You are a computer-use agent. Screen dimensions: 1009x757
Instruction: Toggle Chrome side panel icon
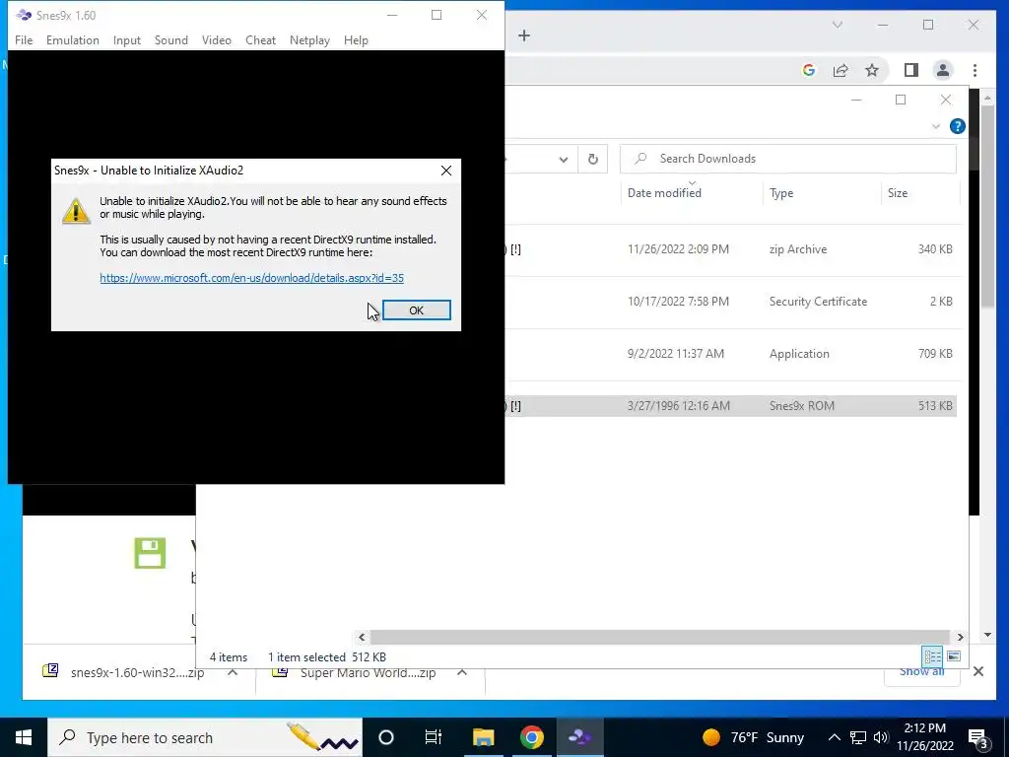(911, 70)
